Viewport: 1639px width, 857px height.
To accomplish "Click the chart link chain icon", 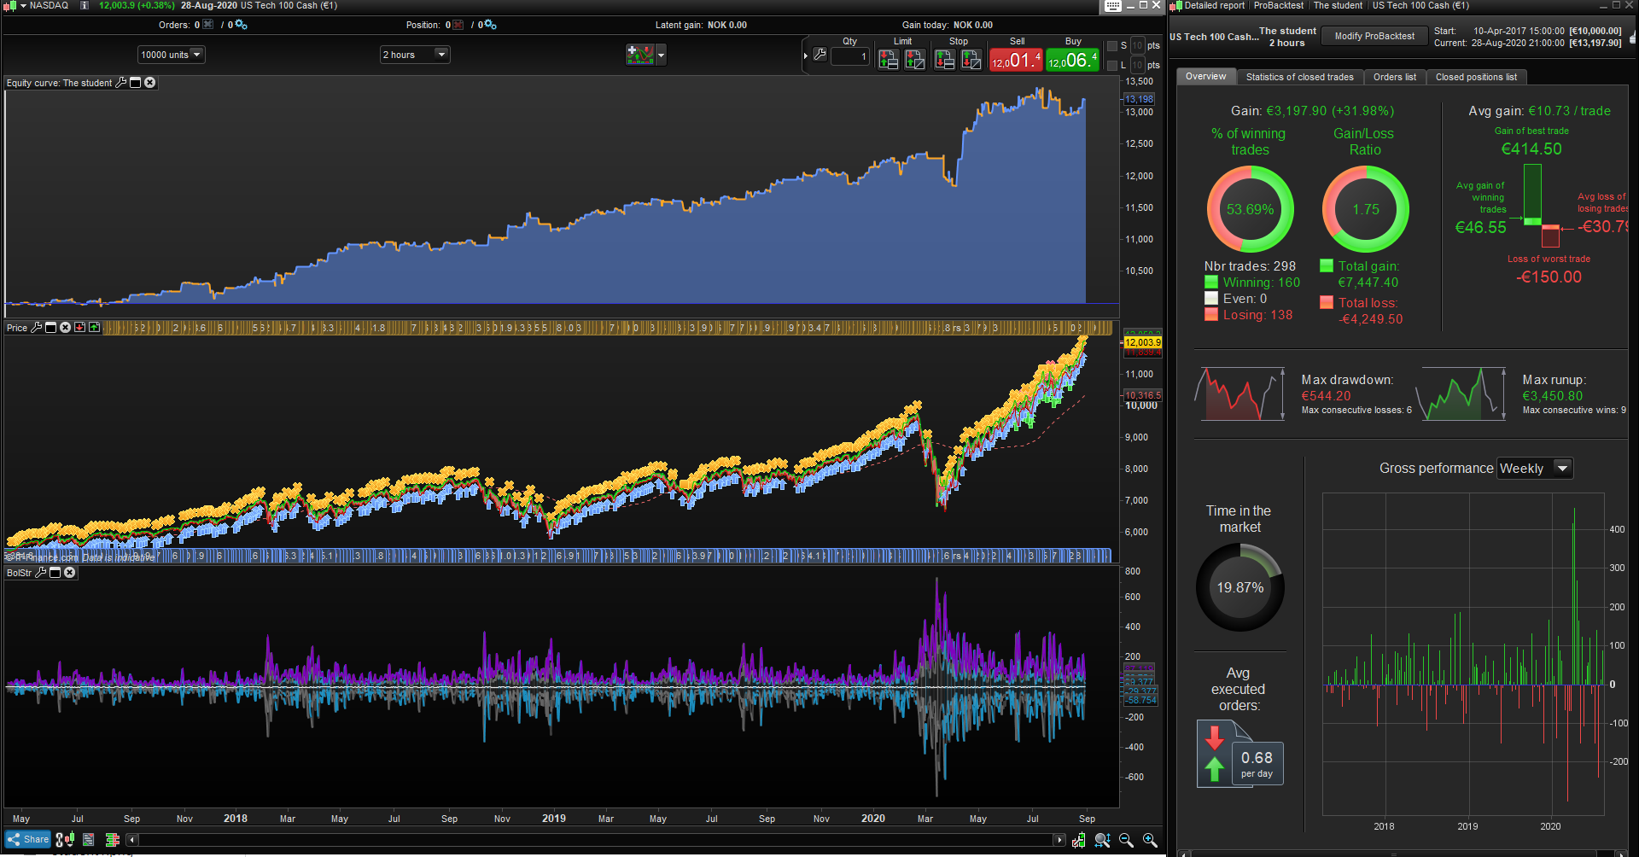I will point(60,840).
